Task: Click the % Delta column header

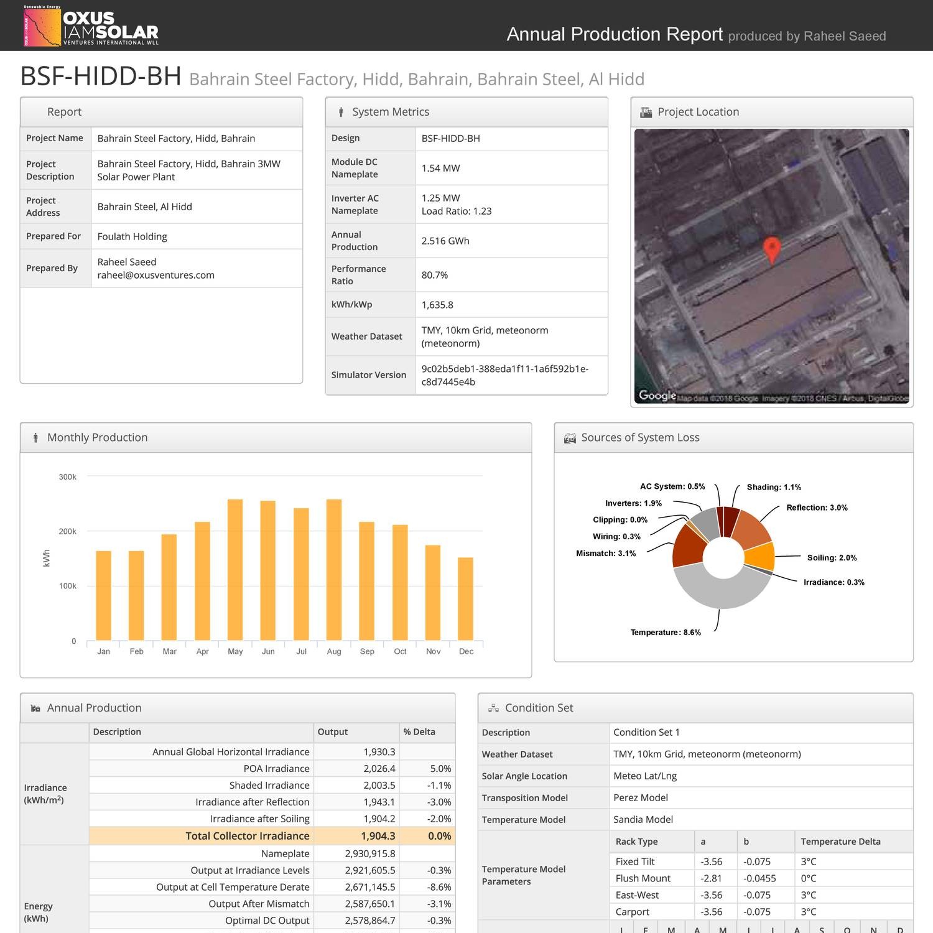Action: click(x=419, y=732)
